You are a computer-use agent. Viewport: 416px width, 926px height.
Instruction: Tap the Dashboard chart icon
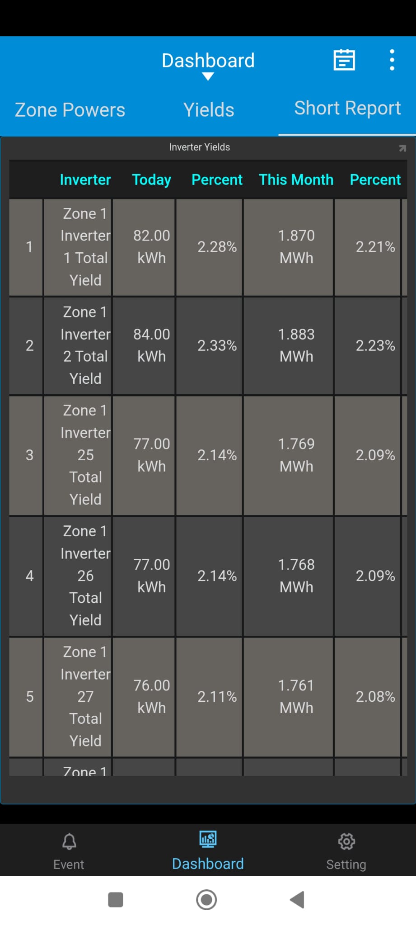[x=208, y=840]
